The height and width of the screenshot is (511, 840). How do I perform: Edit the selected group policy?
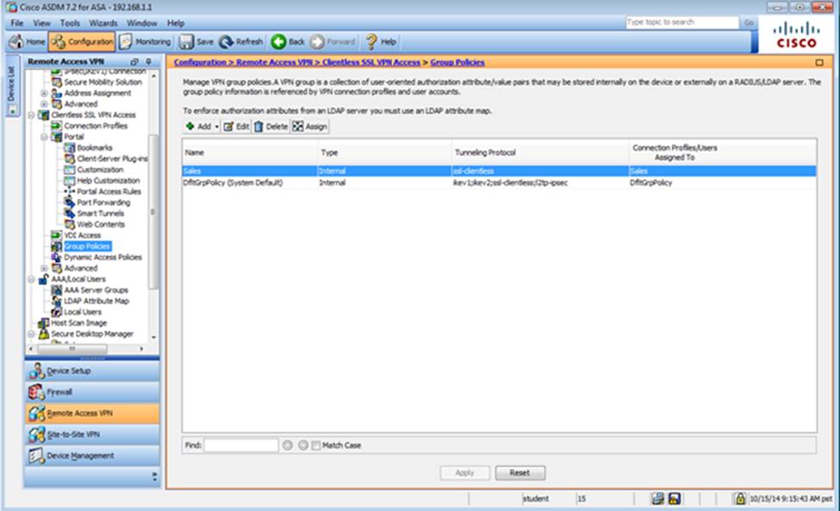click(x=236, y=127)
